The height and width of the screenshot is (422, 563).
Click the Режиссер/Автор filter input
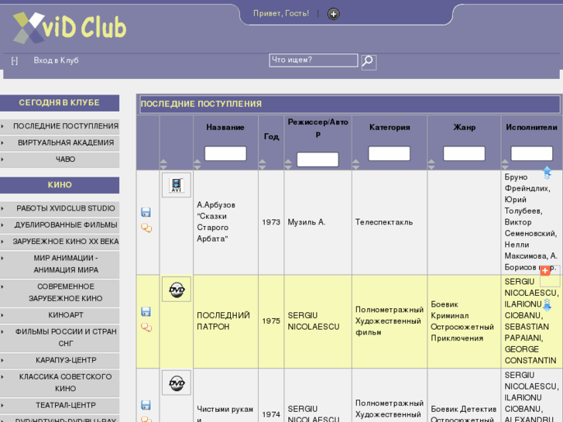[x=318, y=160]
